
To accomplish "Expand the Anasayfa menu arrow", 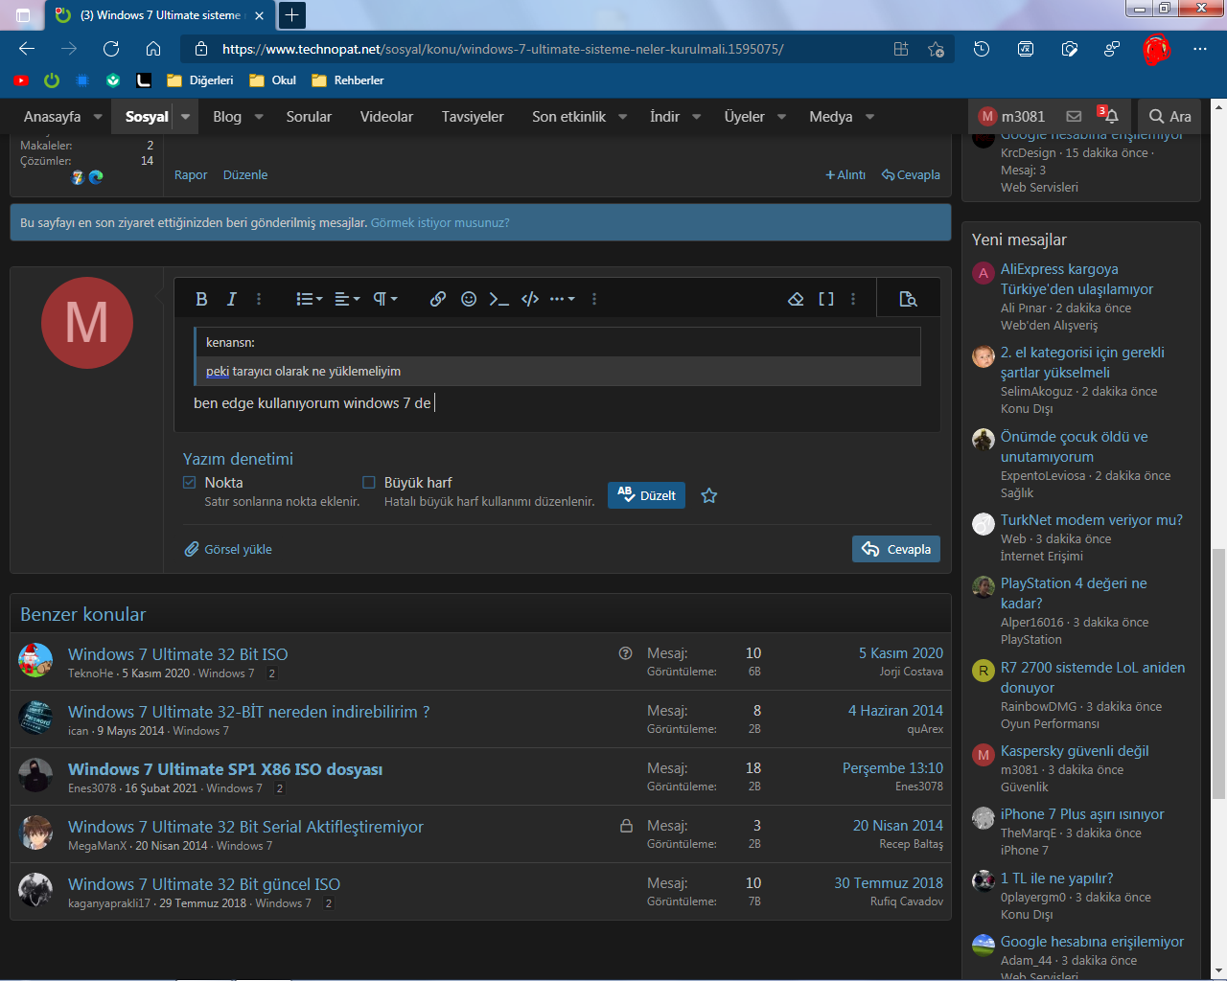I will 98,117.
